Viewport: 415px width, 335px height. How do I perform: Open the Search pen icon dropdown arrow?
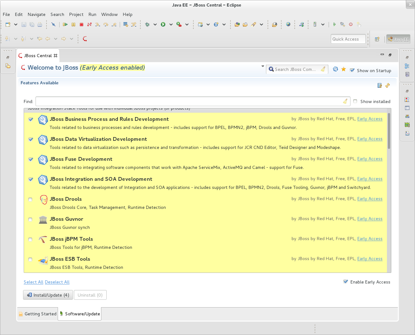[x=261, y=24]
